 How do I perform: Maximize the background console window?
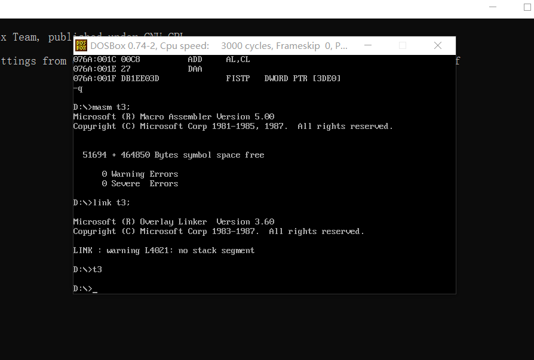(527, 7)
